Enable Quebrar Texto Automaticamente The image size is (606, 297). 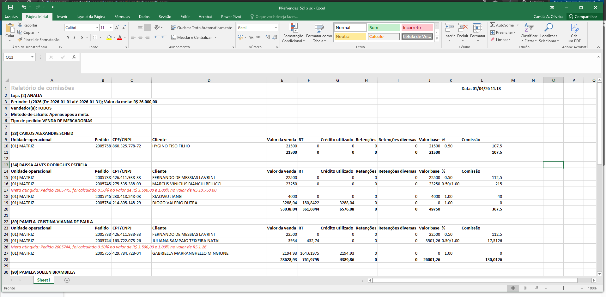coord(202,28)
